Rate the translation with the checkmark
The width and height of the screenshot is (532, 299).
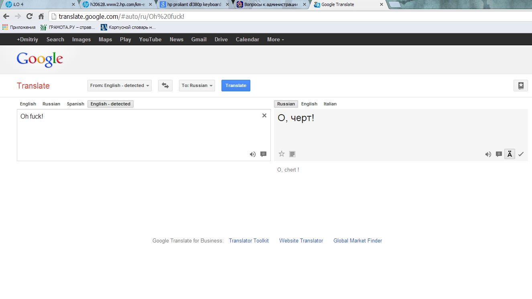pos(521,154)
